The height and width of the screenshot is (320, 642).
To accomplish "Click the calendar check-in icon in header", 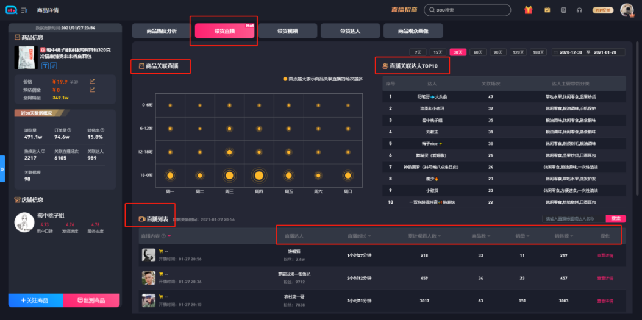I will pos(547,10).
